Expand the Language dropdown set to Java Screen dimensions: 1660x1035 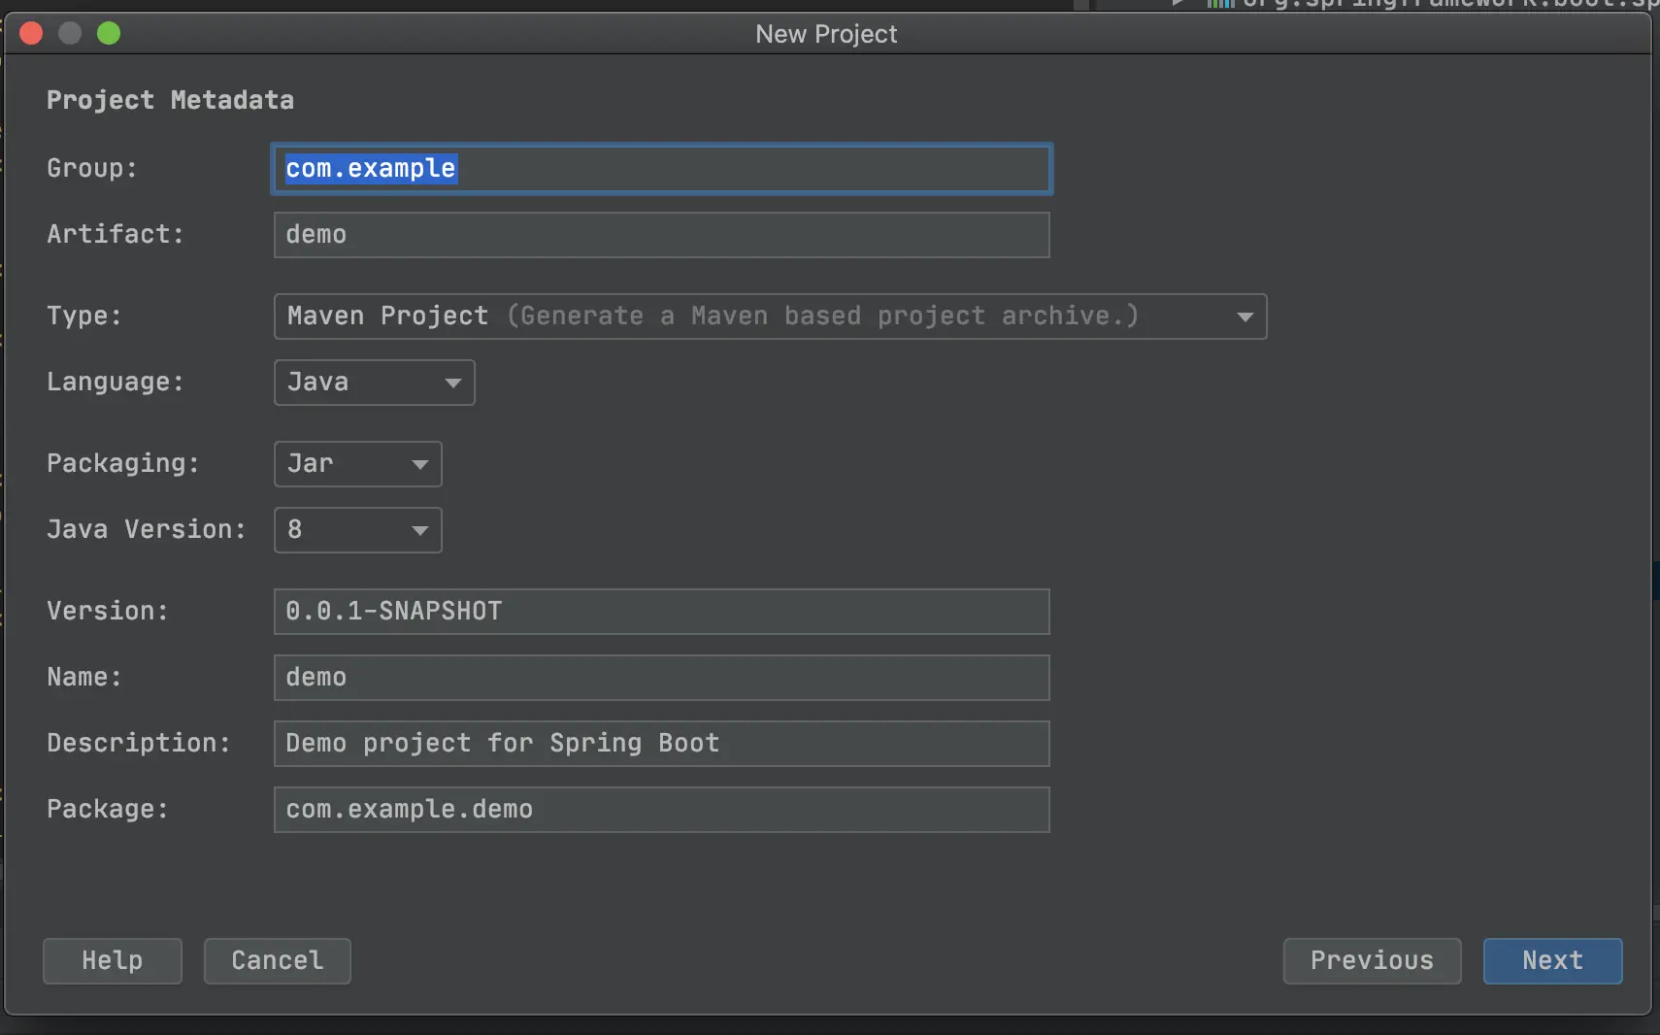[x=374, y=383]
